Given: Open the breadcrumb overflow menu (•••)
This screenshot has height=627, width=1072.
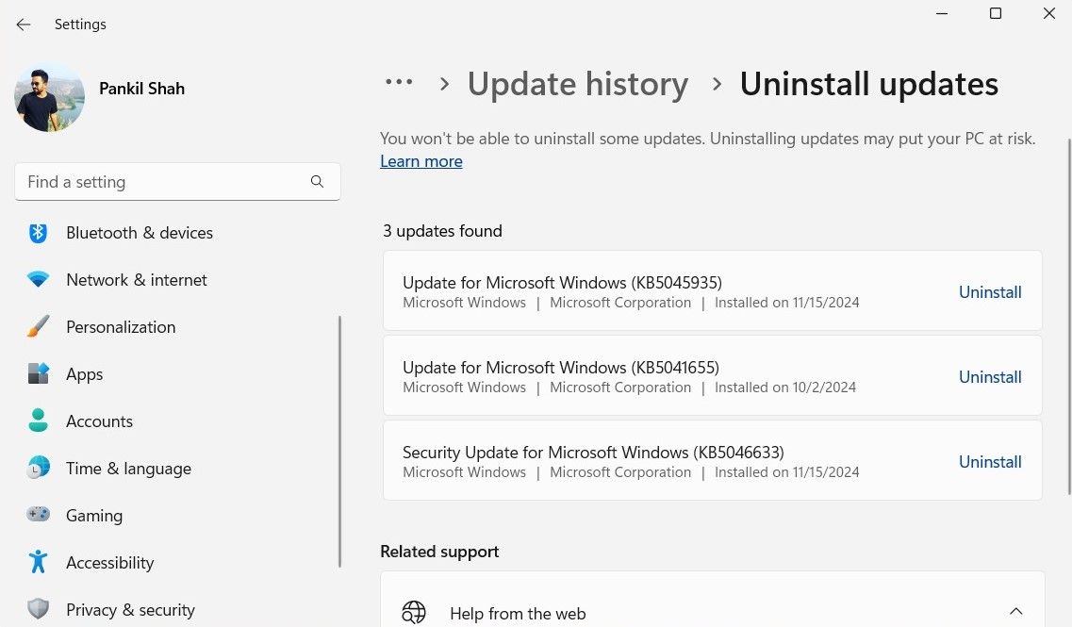Looking at the screenshot, I should 400,83.
